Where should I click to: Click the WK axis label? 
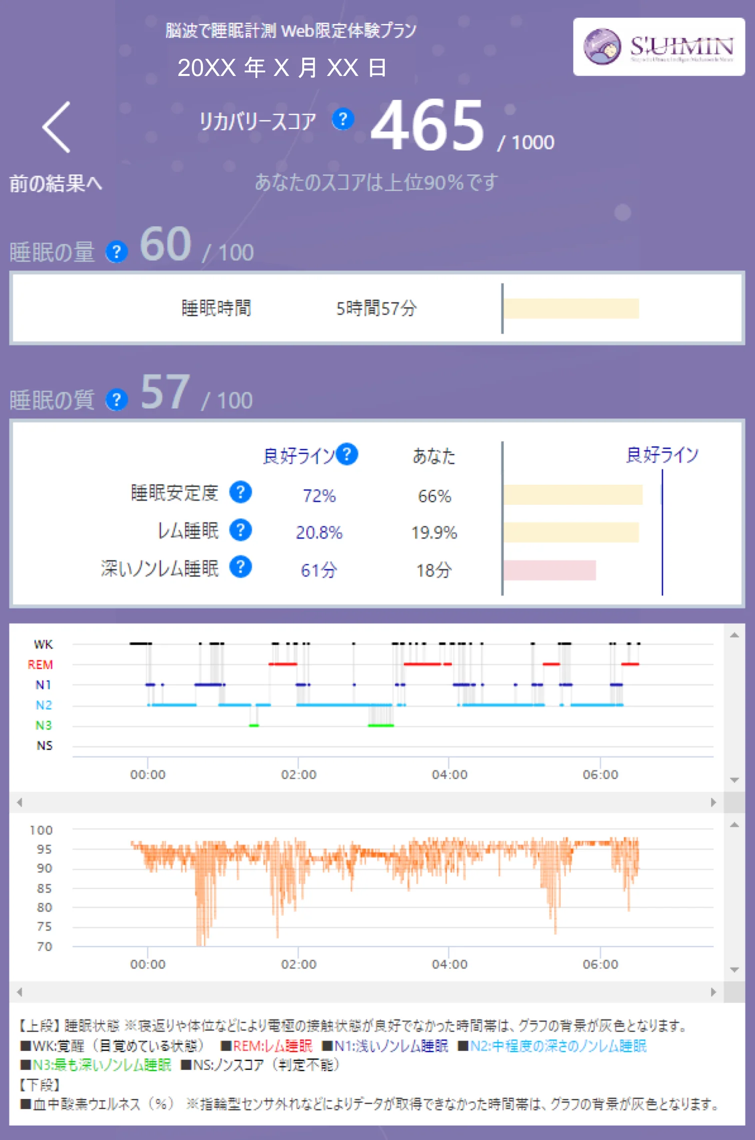43,645
